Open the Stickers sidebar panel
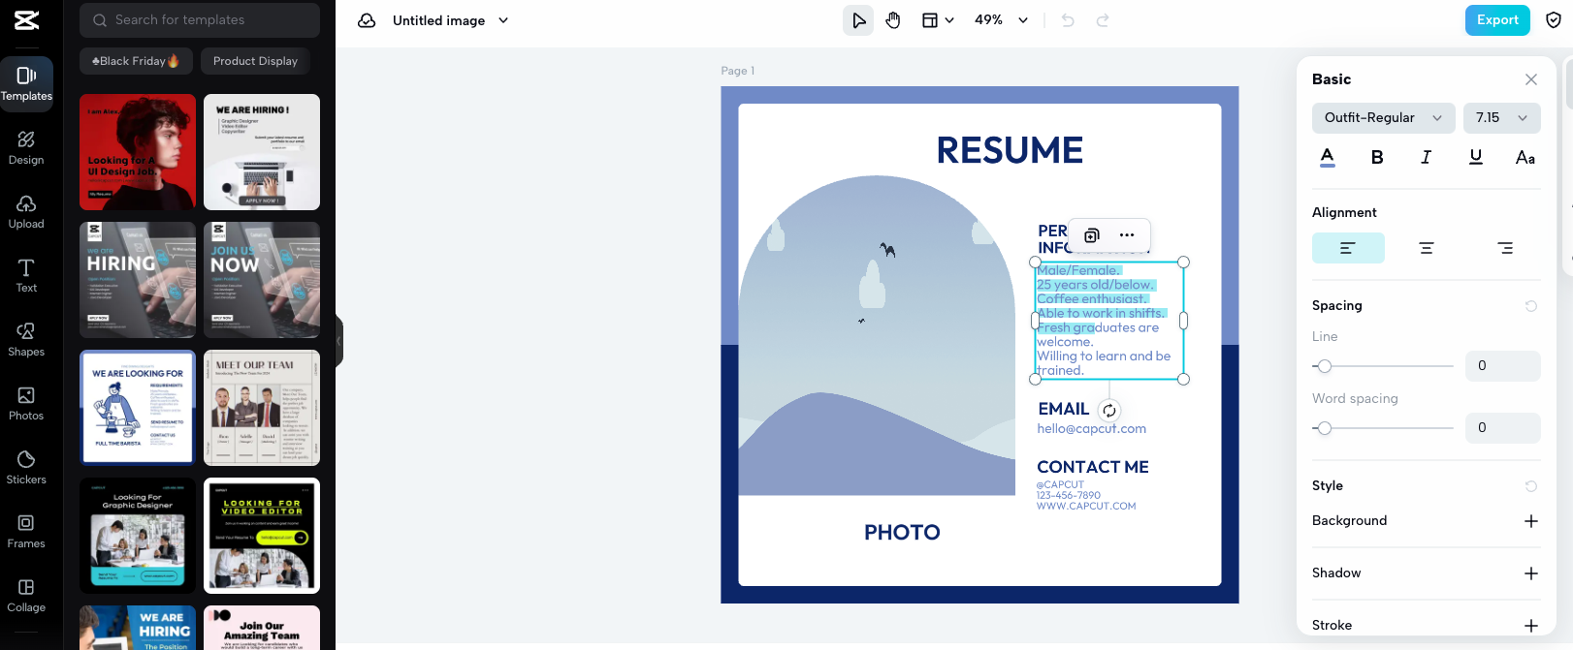 [26, 467]
